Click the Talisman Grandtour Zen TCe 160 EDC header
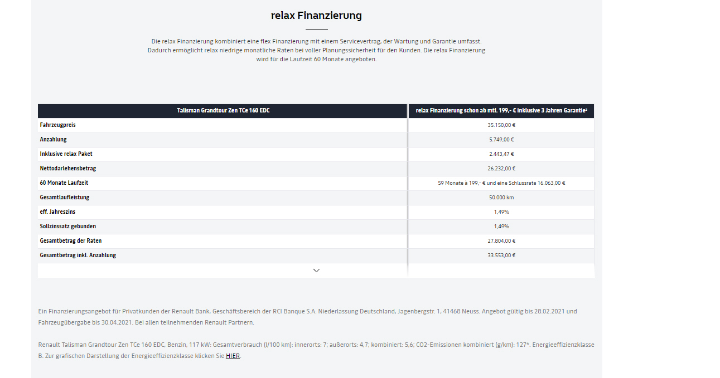The height and width of the screenshot is (378, 720). (223, 111)
